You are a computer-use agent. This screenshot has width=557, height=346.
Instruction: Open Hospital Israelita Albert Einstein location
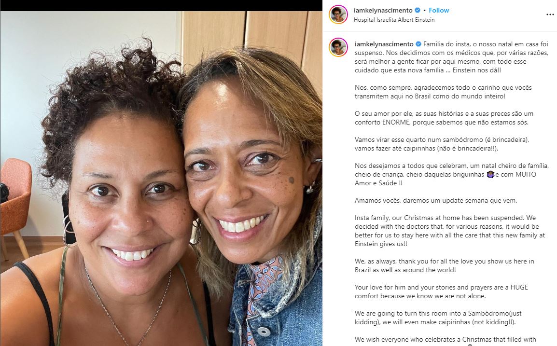coord(394,20)
